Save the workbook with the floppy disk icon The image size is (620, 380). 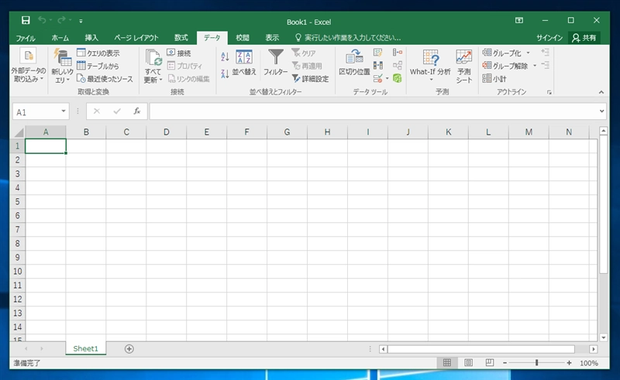tap(26, 20)
